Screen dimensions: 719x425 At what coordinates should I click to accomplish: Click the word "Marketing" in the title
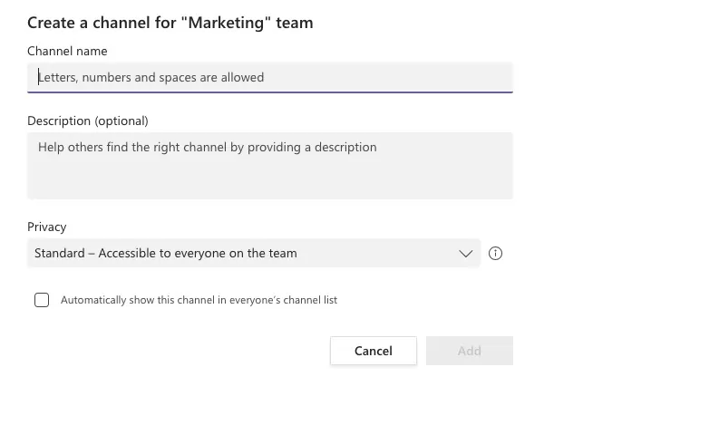pos(228,23)
